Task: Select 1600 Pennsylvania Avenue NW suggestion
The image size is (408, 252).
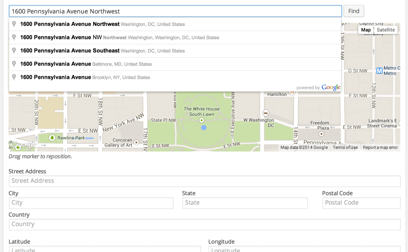Action: [120, 37]
